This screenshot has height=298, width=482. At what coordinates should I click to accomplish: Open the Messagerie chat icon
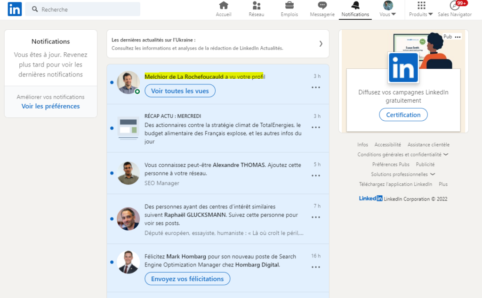tap(322, 6)
